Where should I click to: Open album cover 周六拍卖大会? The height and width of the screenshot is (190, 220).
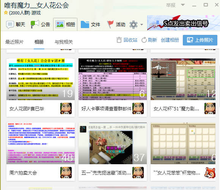[x=41, y=143]
